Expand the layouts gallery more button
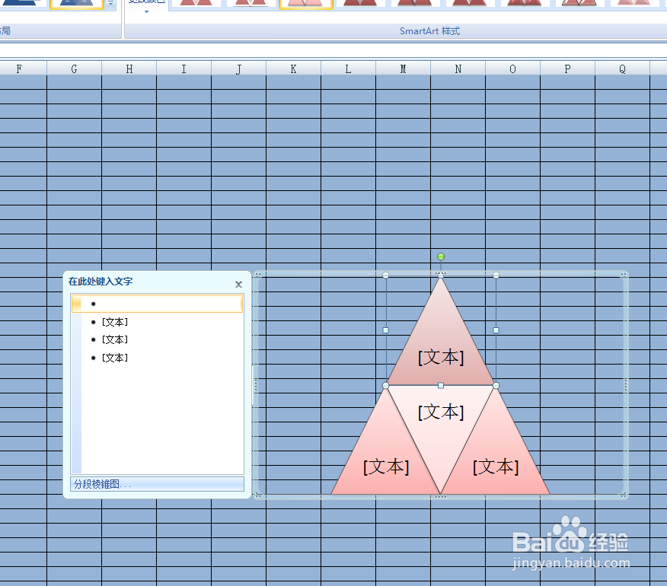 [110, 4]
